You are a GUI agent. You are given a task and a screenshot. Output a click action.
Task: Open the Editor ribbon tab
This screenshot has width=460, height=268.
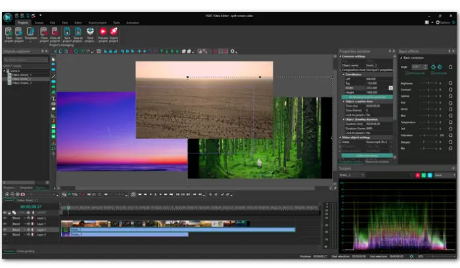pyautogui.click(x=78, y=22)
